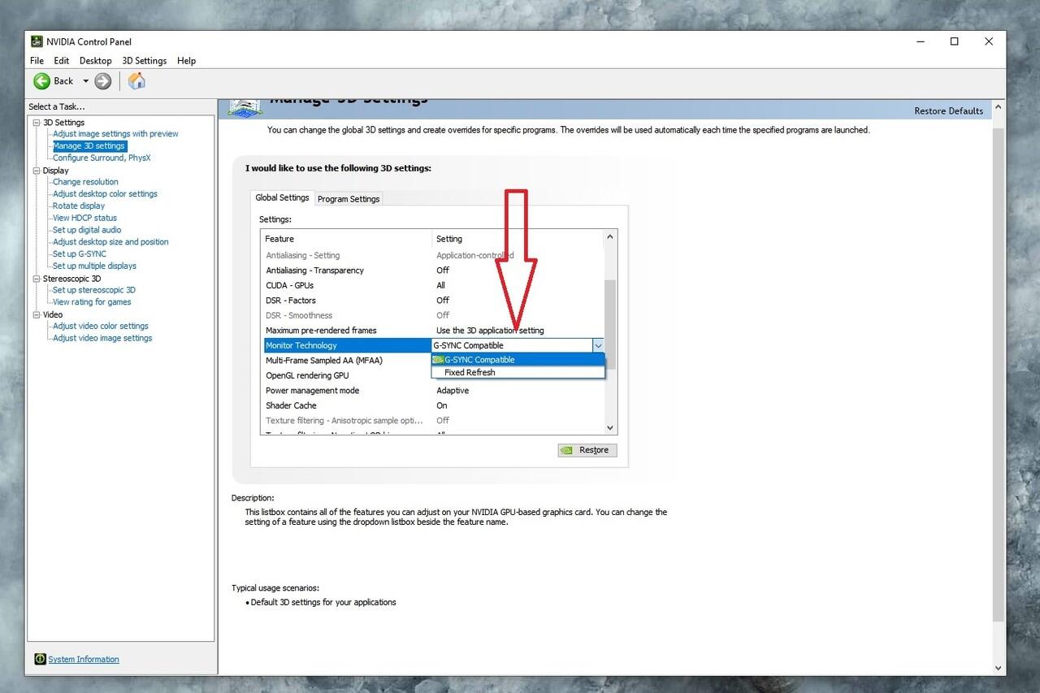The width and height of the screenshot is (1040, 693).
Task: Click the Home icon in toolbar
Action: coord(137,81)
